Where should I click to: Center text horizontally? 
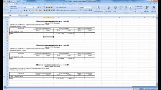[x=47, y=10]
